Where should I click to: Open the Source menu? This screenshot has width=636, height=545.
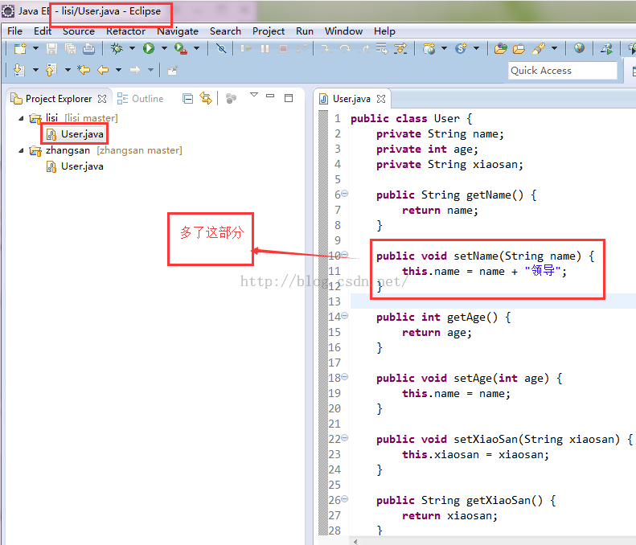tap(79, 31)
